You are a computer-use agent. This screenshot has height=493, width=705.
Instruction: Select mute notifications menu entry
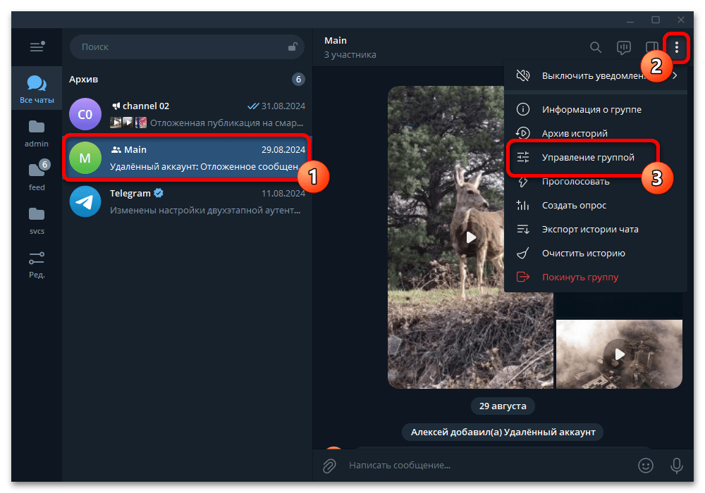[x=596, y=75]
